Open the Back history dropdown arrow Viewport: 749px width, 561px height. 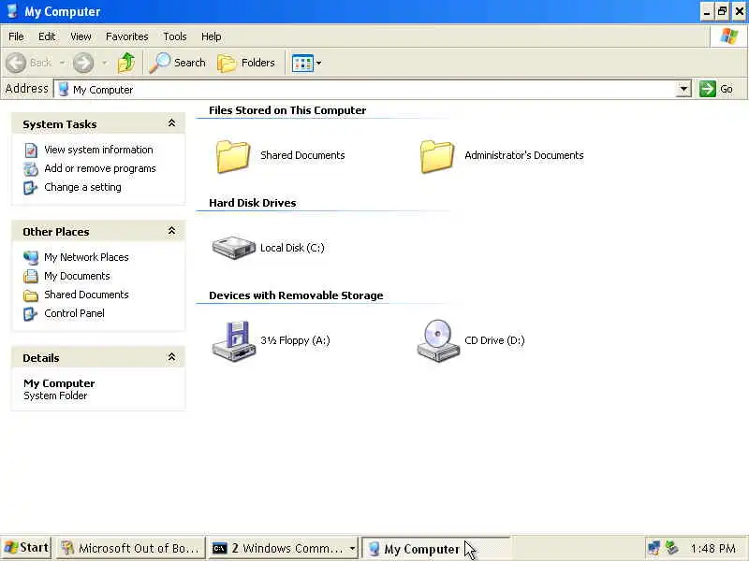pyautogui.click(x=62, y=63)
